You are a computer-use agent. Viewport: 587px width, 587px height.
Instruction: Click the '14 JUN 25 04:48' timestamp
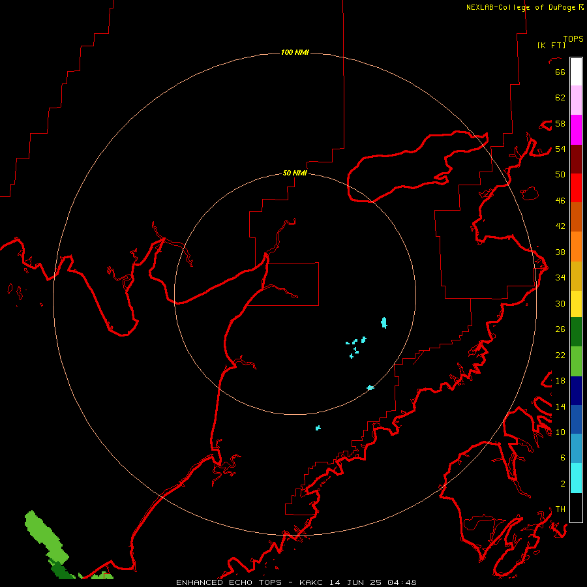pyautogui.click(x=373, y=582)
